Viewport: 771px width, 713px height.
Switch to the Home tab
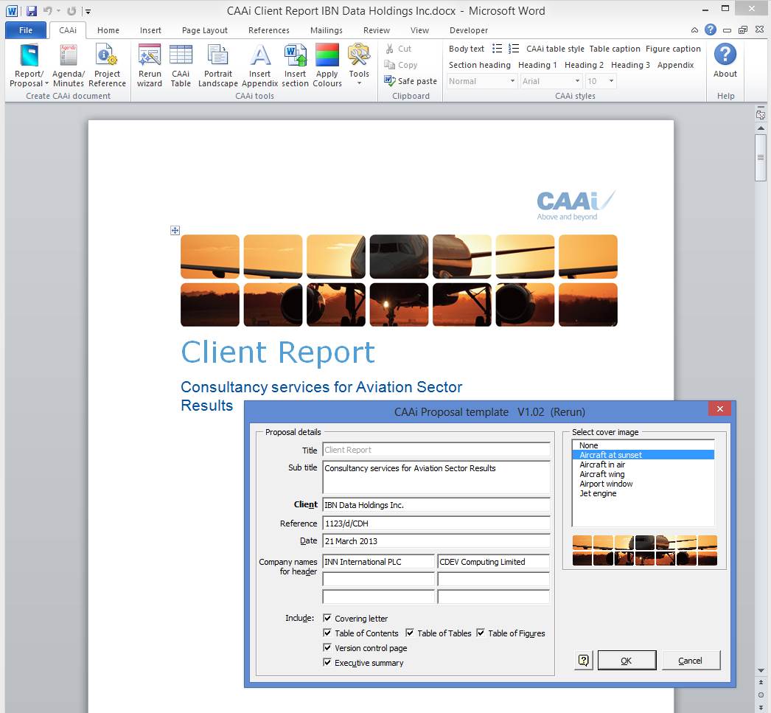[108, 30]
